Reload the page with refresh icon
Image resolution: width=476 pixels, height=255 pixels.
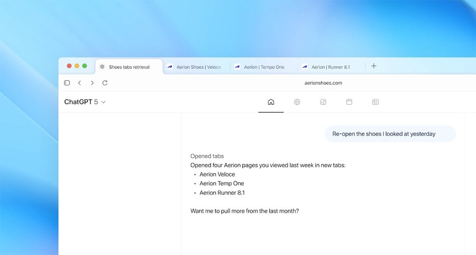coord(105,83)
